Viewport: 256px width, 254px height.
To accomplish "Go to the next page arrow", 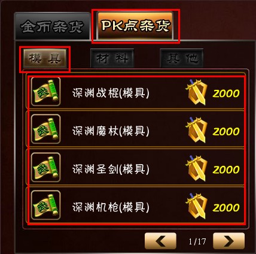I will click(x=228, y=241).
